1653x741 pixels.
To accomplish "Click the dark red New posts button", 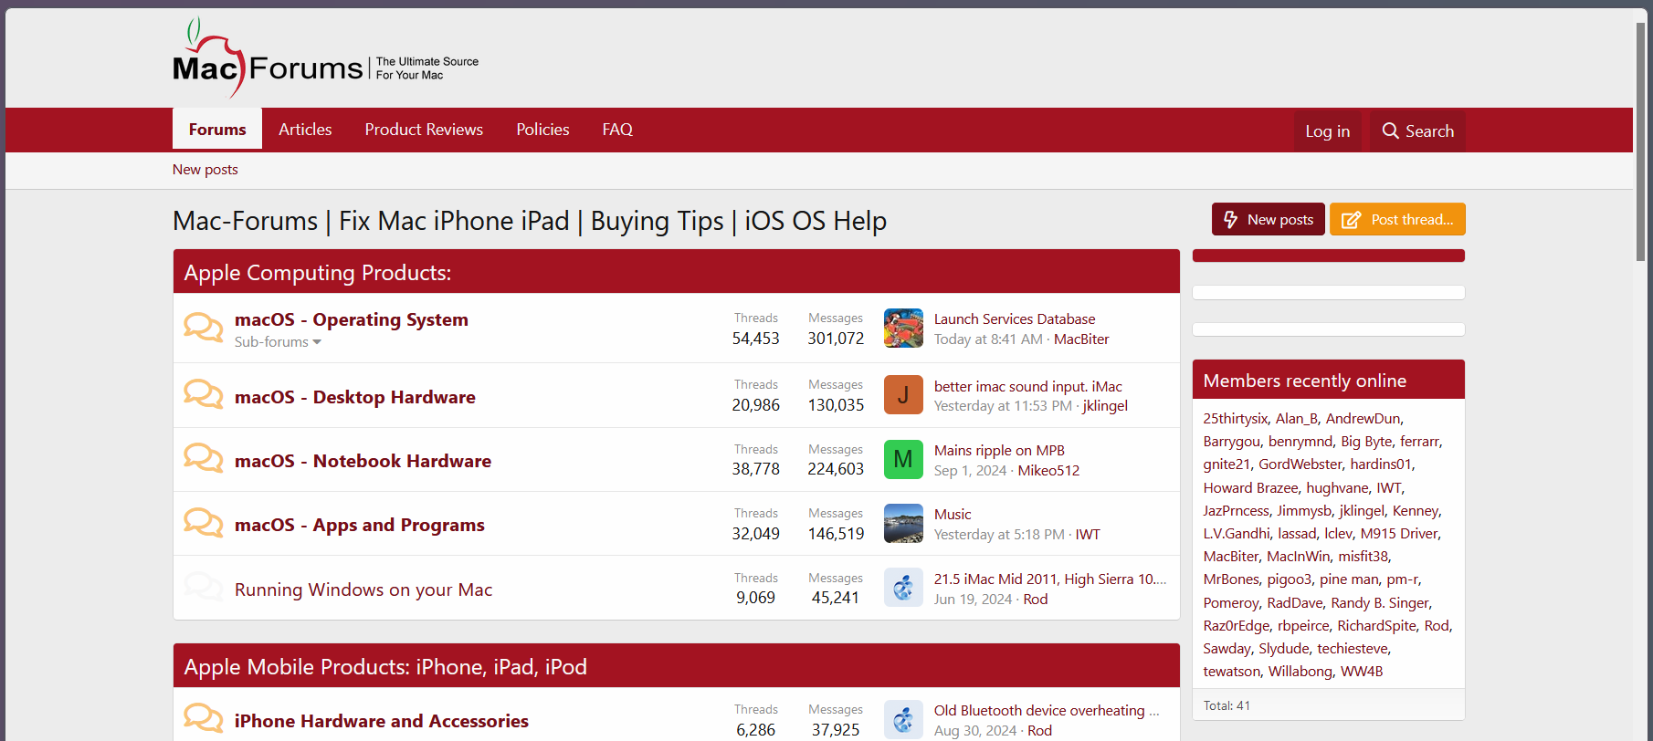I will pos(1268,219).
